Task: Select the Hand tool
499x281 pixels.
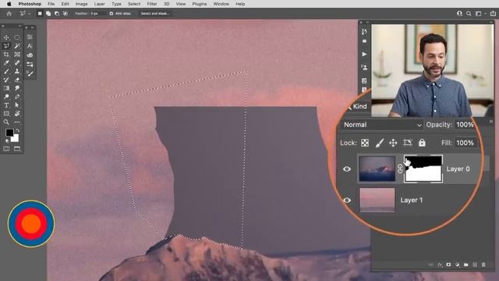Action: [x=17, y=113]
